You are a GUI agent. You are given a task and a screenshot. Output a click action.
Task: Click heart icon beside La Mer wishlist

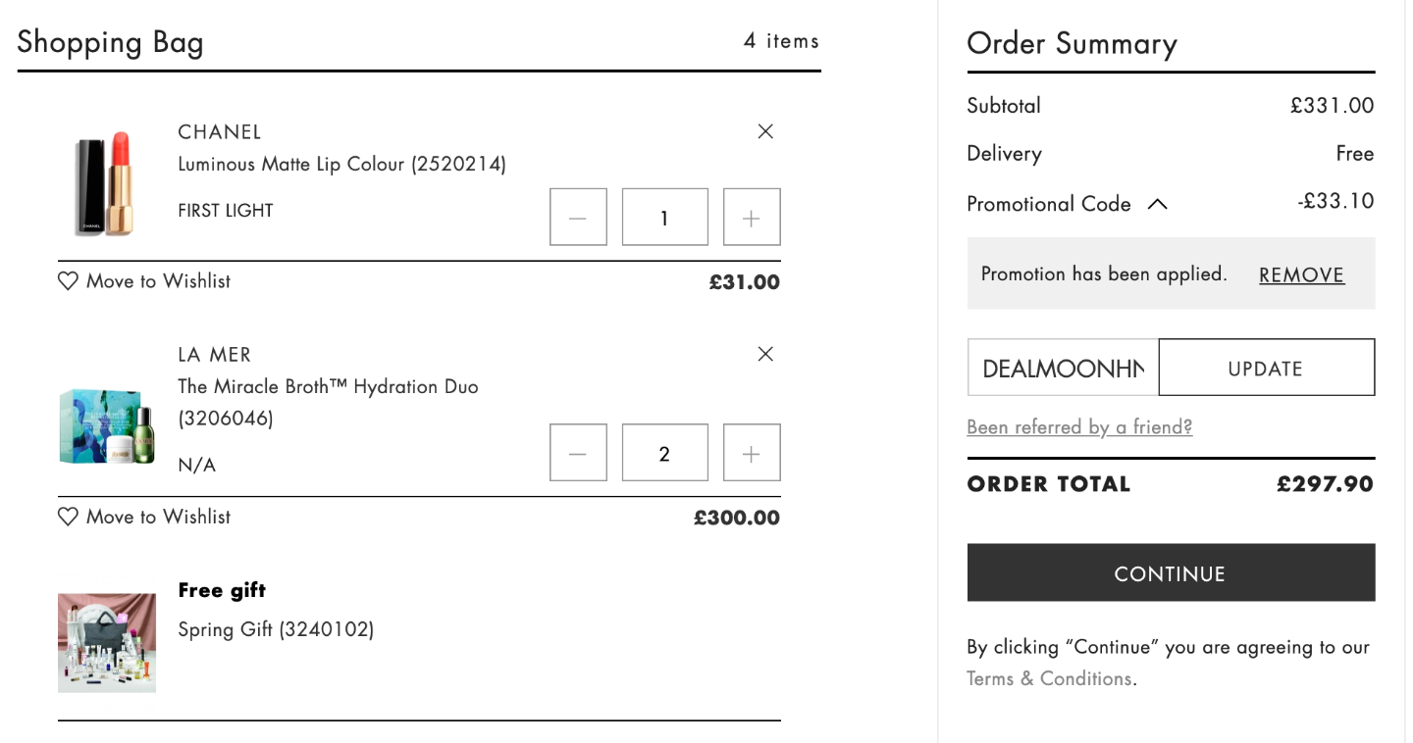pos(68,517)
